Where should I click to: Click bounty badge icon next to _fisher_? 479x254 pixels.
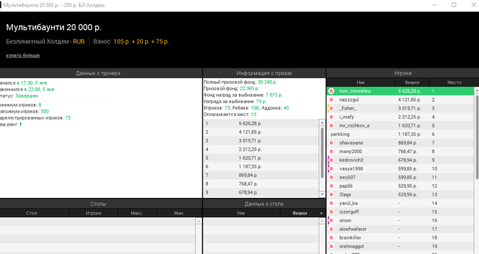331,109
